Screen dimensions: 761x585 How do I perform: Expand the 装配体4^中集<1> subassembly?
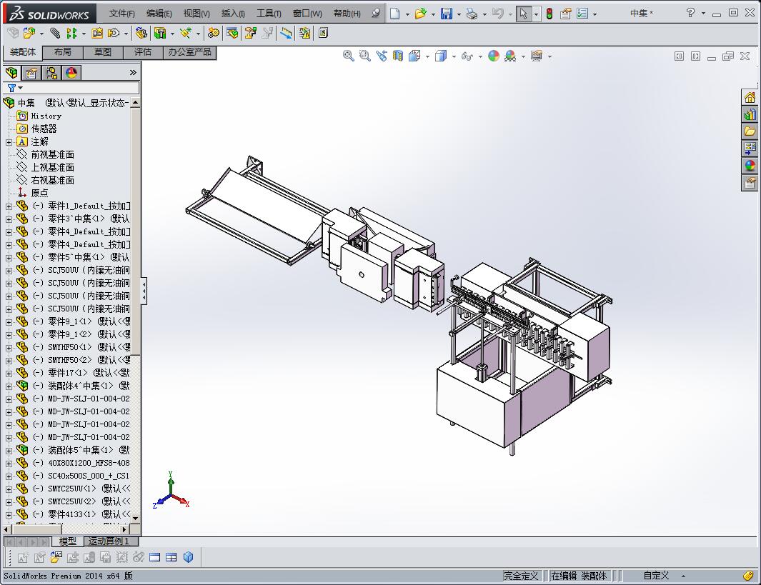coord(9,386)
